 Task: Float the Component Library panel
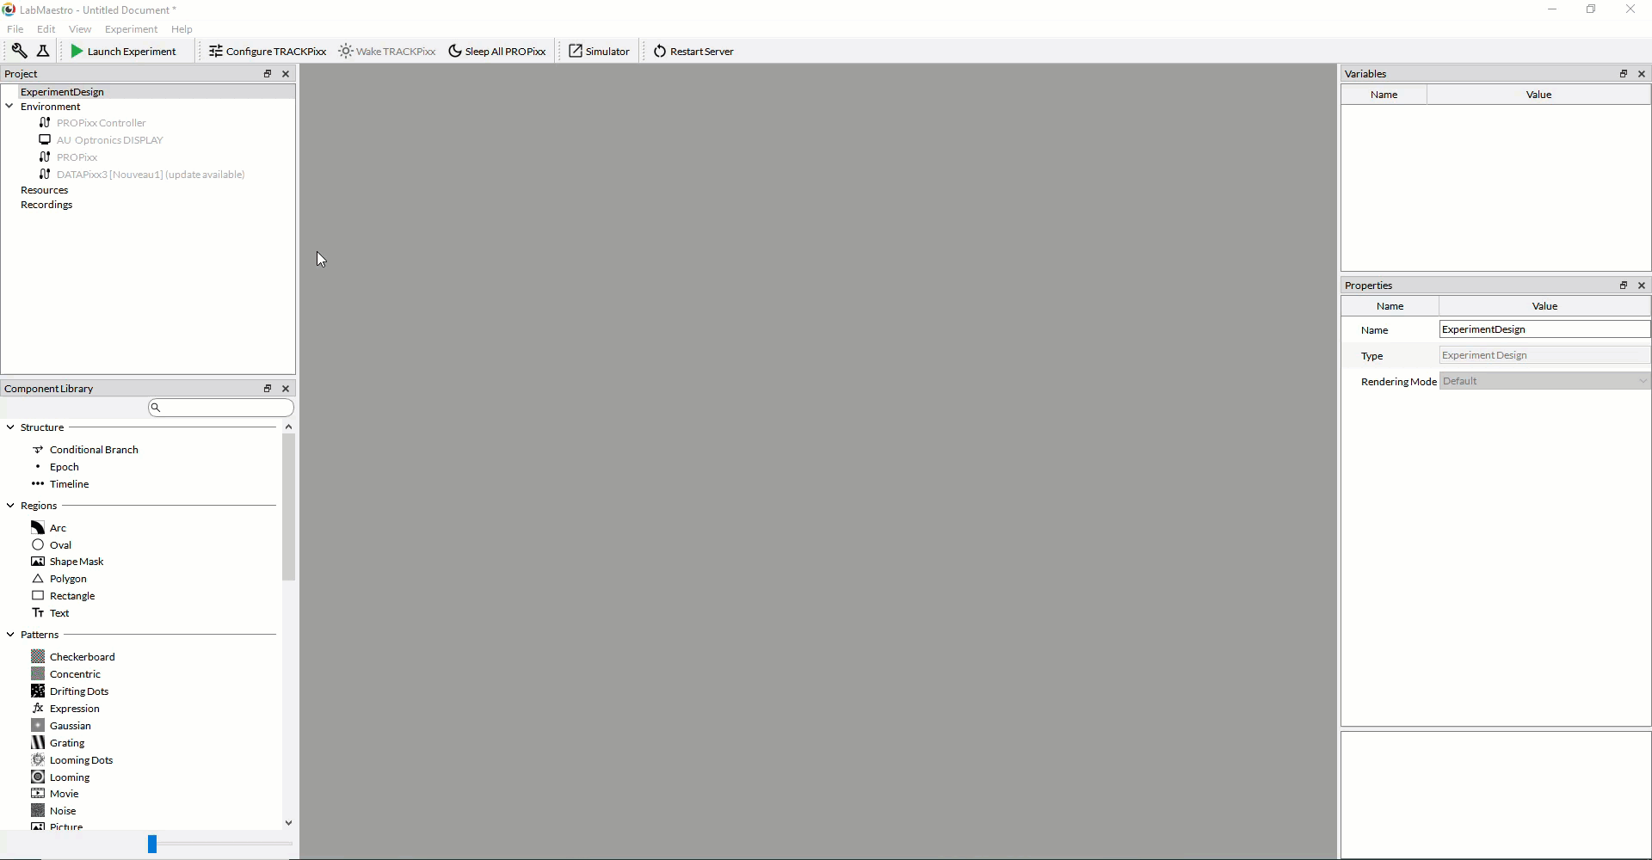(x=268, y=388)
